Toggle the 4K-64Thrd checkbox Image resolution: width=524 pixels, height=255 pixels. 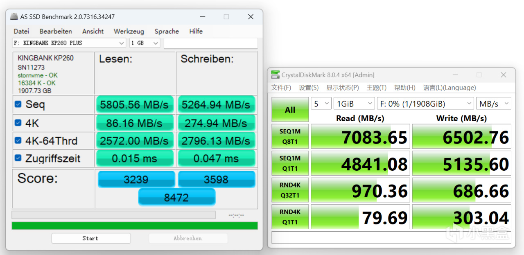(x=18, y=141)
